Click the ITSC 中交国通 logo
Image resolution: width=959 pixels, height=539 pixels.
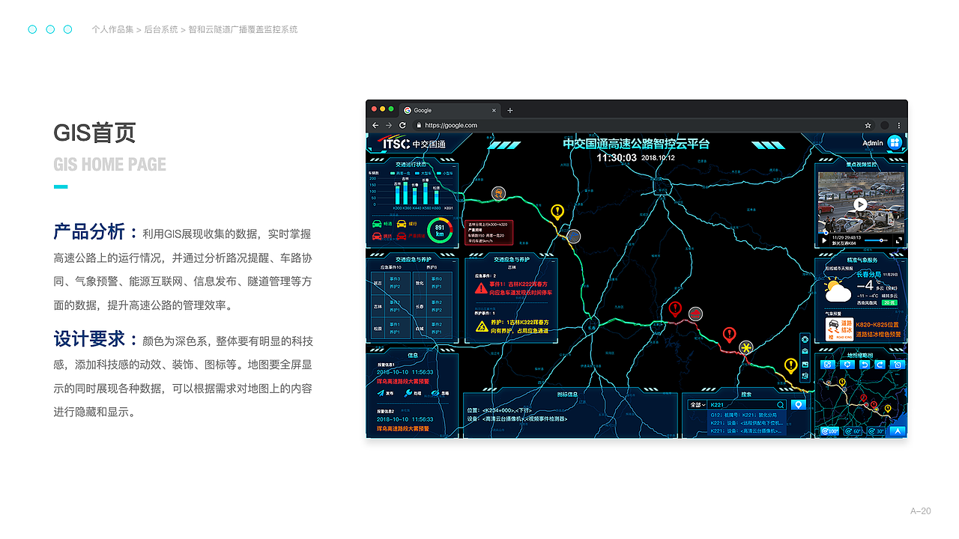pyautogui.click(x=413, y=143)
